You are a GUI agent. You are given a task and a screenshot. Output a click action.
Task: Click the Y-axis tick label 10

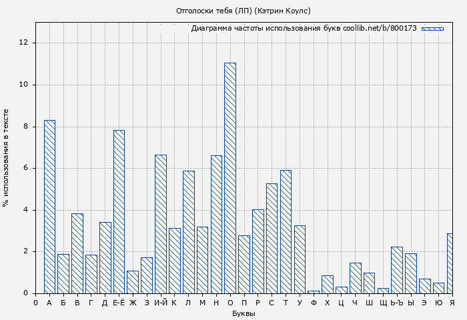tap(24, 85)
